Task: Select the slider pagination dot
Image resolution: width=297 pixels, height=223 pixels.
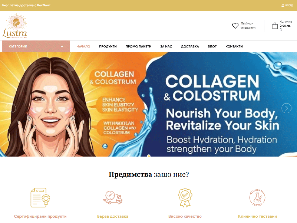Action: pyautogui.click(x=149, y=156)
